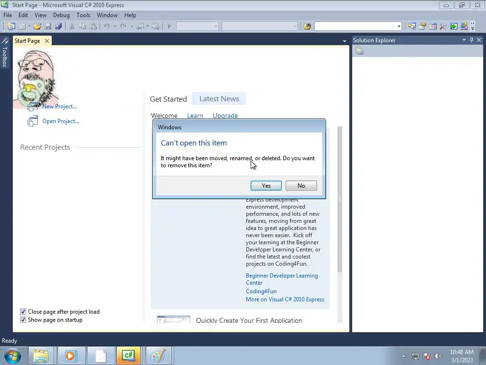Viewport: 486px width, 365px height.
Task: Uncheck Close page after project load
Action: pyautogui.click(x=23, y=312)
